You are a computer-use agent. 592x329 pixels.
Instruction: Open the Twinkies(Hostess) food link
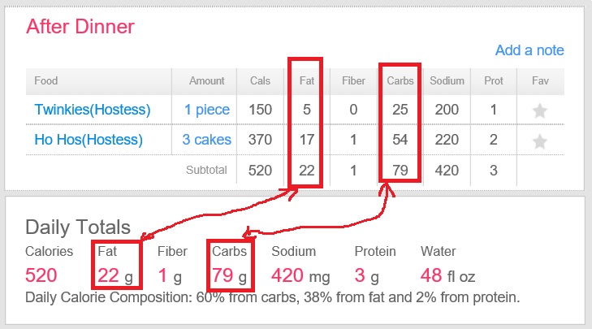click(x=93, y=110)
